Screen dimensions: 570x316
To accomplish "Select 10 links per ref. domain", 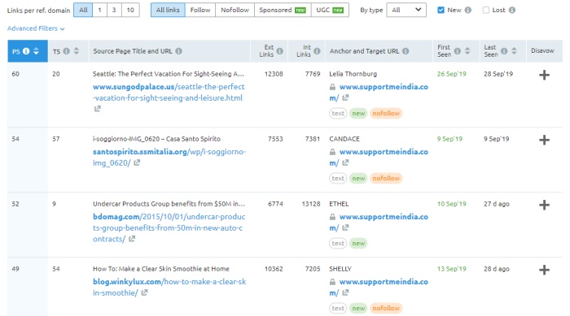I will [x=130, y=11].
